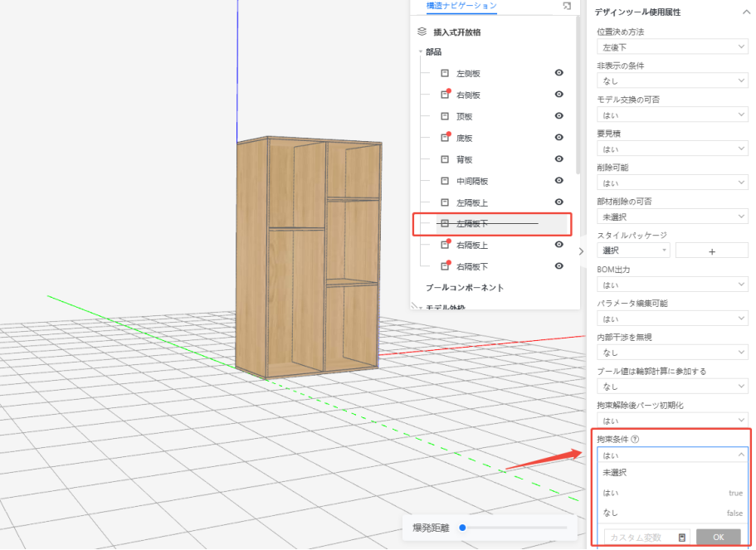Select the 背板 tree row
Viewport: 756px width, 550px height.
(x=502, y=159)
